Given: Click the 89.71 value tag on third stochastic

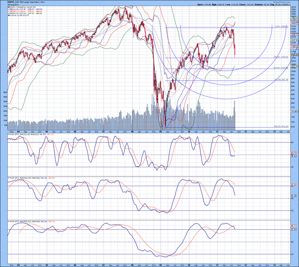Looking at the screenshot, I should pos(293,226).
